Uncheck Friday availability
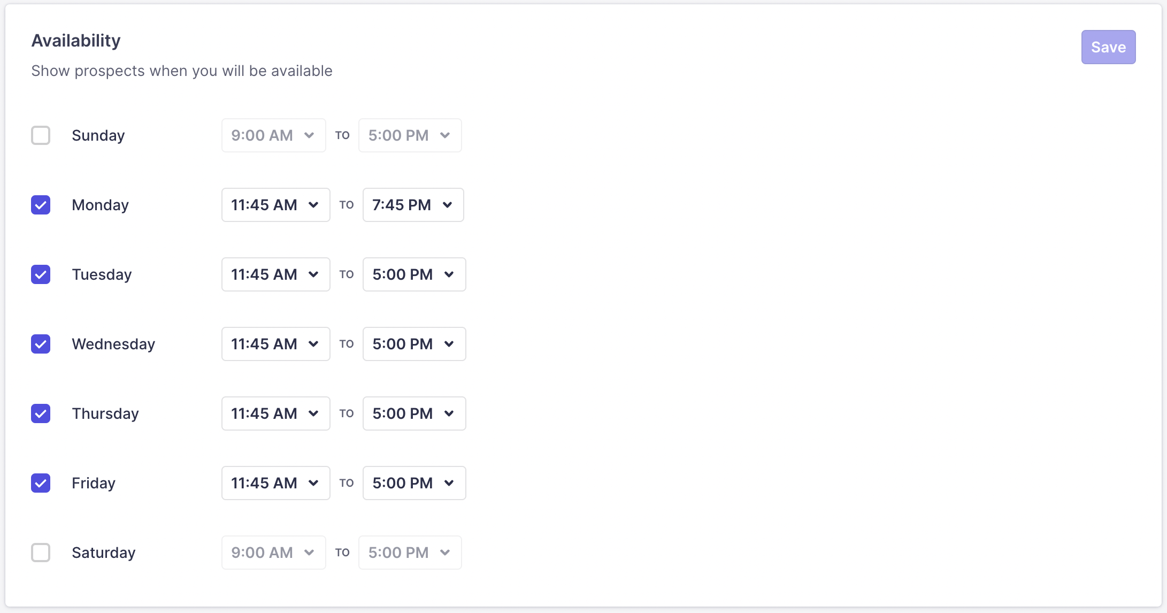Viewport: 1167px width, 613px height. coord(41,483)
